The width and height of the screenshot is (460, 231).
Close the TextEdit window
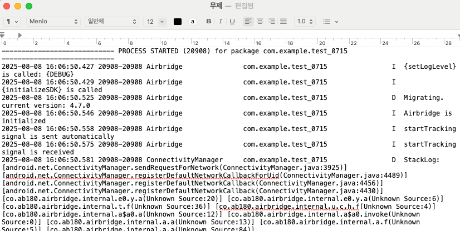(7, 6)
